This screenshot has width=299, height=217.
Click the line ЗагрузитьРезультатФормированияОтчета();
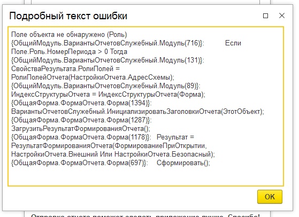click(x=81, y=129)
